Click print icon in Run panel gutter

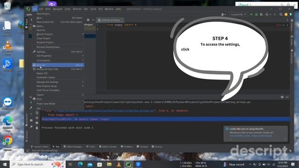[37, 123]
